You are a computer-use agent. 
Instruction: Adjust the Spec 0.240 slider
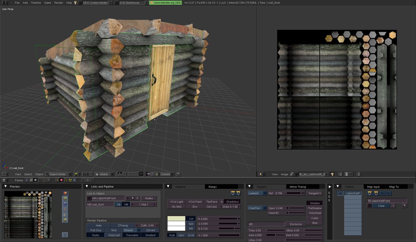[287, 208]
